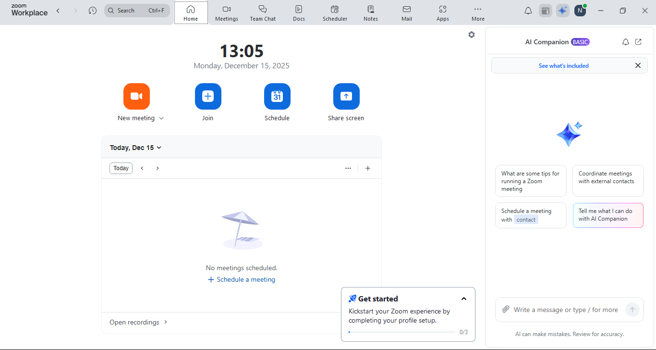Click the Today button in the calendar
The height and width of the screenshot is (350, 656).
point(121,168)
